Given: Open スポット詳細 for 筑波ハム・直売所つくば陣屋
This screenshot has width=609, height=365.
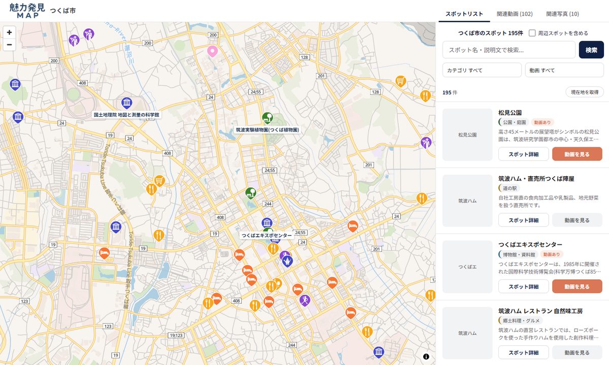Looking at the screenshot, I should pos(523,220).
